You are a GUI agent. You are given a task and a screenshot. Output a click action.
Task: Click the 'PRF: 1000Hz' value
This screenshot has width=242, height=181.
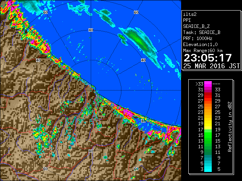click(198, 38)
